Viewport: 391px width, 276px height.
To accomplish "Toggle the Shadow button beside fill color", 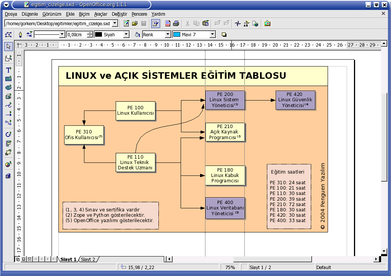I will (x=224, y=35).
